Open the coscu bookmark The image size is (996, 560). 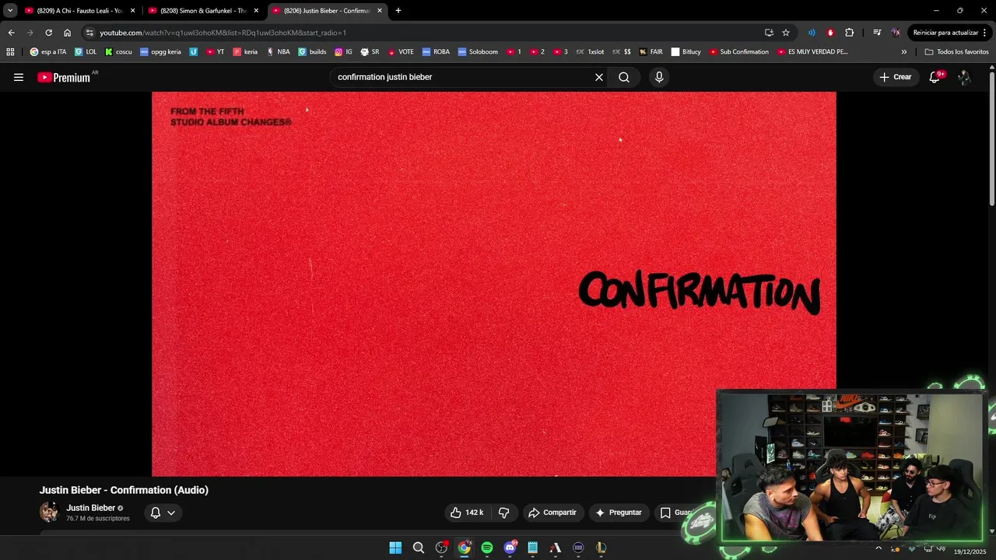tap(118, 52)
